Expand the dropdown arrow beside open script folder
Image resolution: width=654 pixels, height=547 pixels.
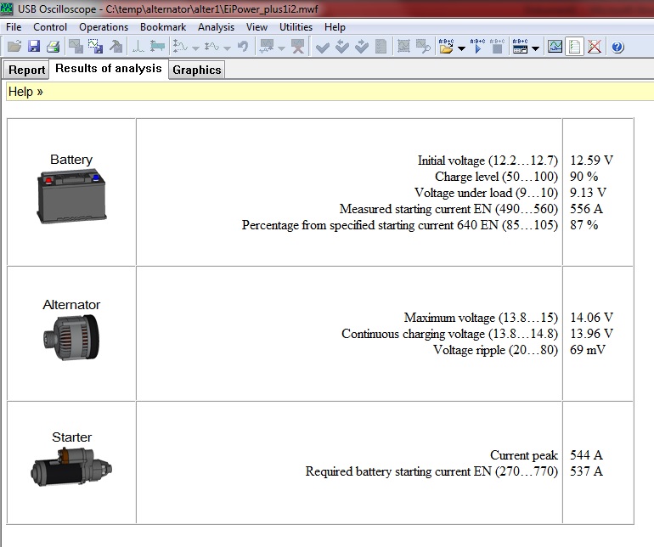461,48
